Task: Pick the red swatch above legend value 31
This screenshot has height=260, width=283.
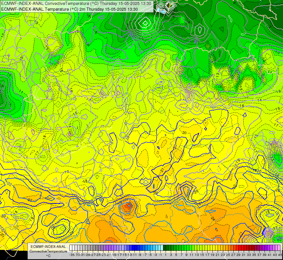Action: coord(242,248)
